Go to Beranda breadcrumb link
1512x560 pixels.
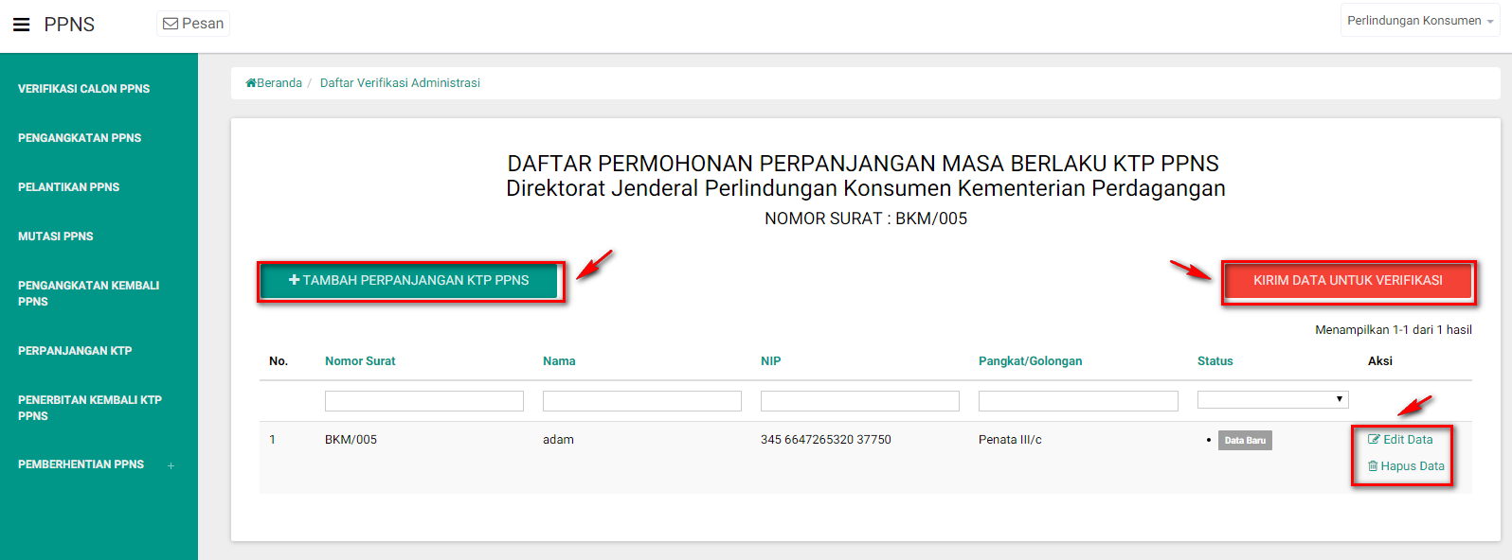click(x=274, y=83)
